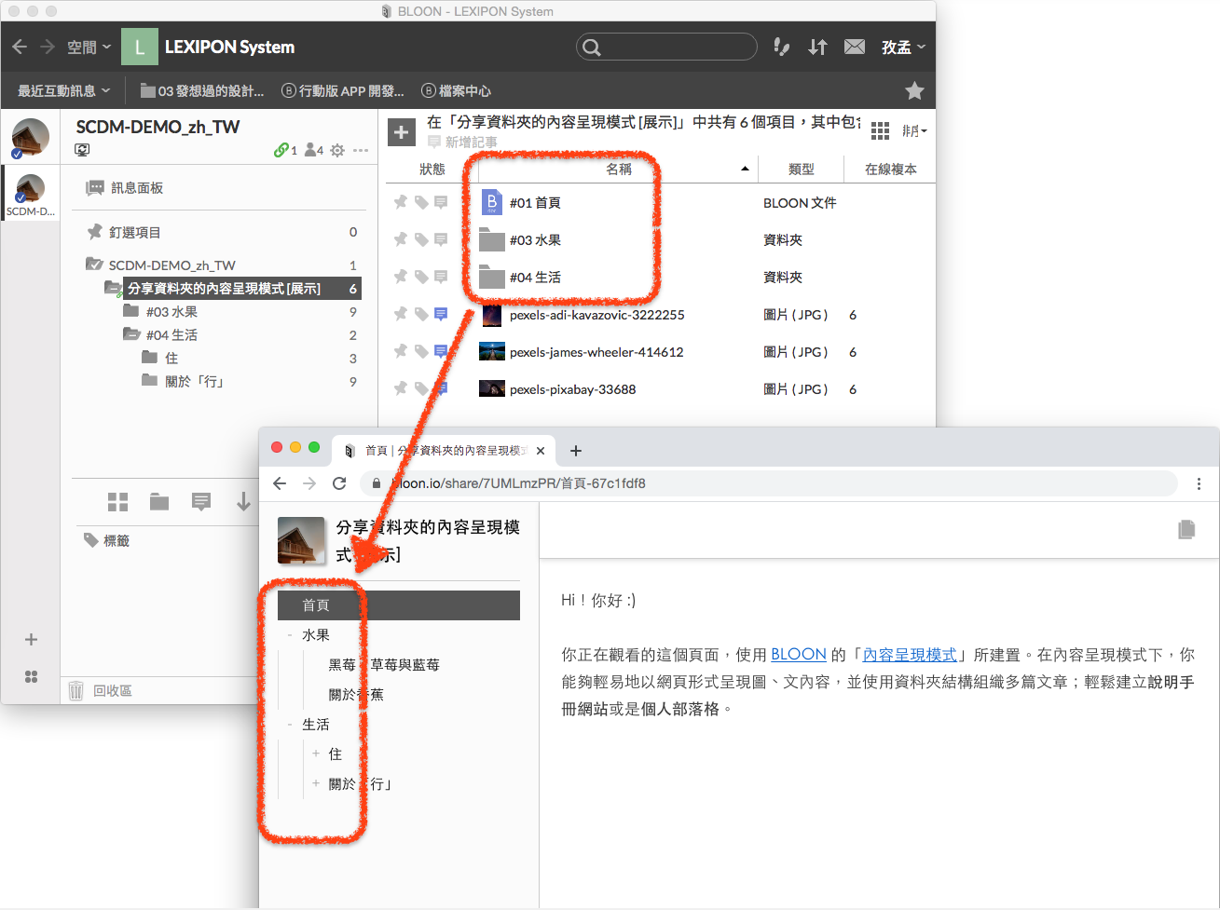Image resolution: width=1220 pixels, height=910 pixels.
Task: Click the plus add-space icon in sidebar
Action: click(31, 639)
